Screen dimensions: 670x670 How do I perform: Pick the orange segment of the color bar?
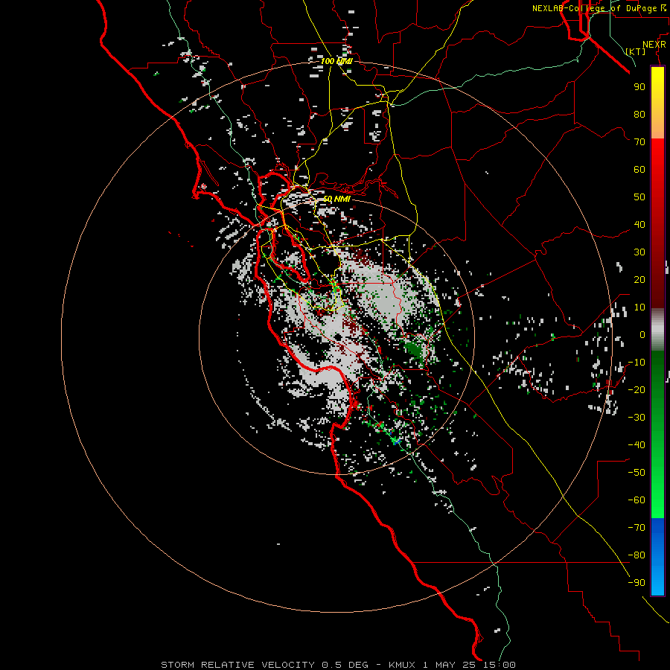pyautogui.click(x=657, y=124)
